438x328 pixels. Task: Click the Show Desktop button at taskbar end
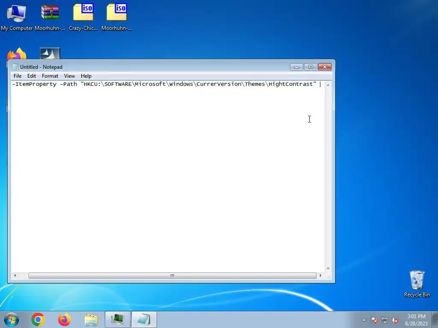435,319
